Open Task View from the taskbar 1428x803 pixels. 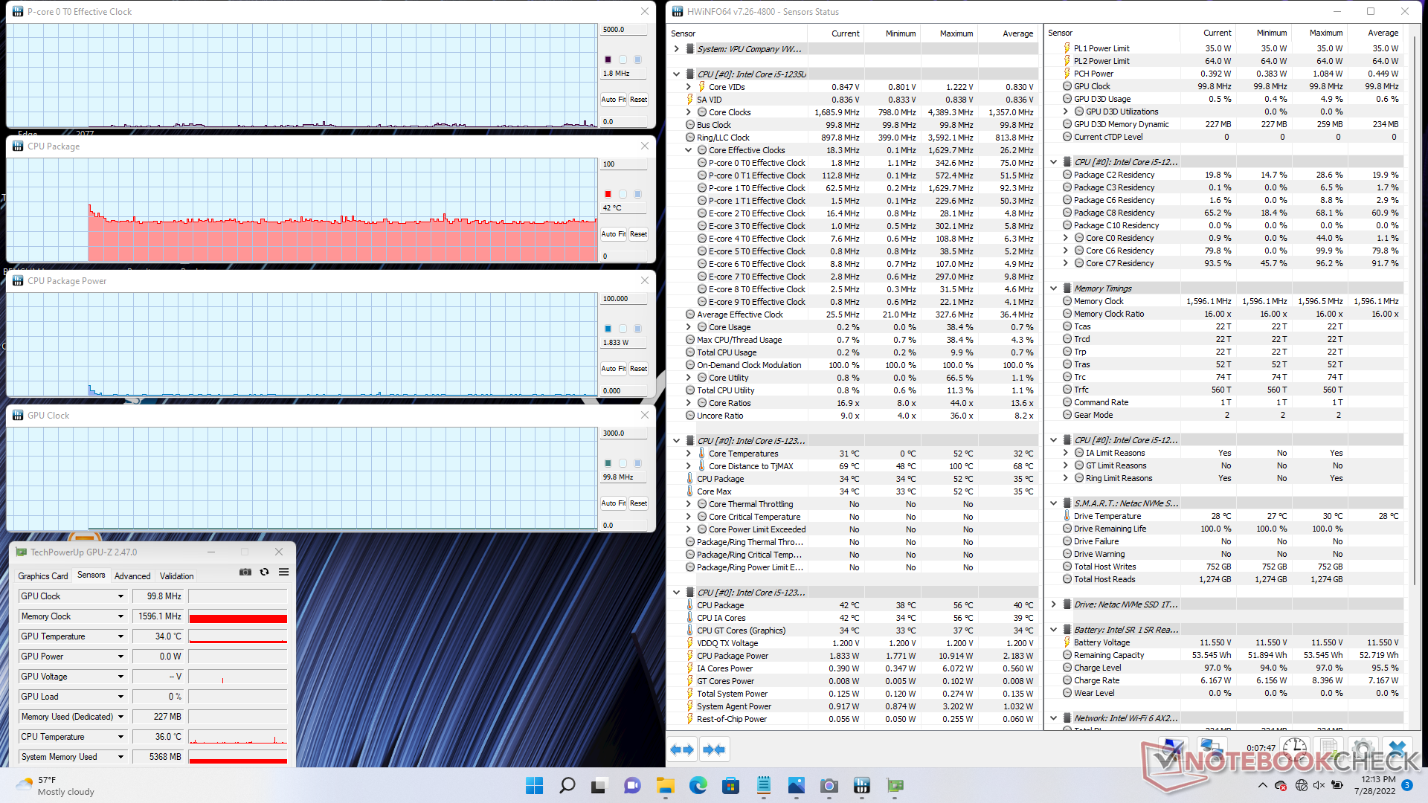599,785
